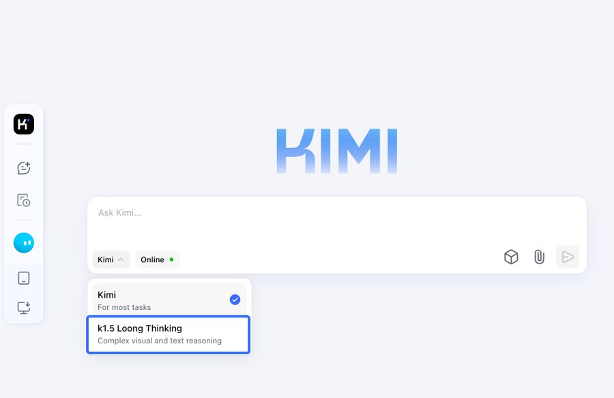Open chat history from the sidebar
This screenshot has width=614, height=398.
24,200
